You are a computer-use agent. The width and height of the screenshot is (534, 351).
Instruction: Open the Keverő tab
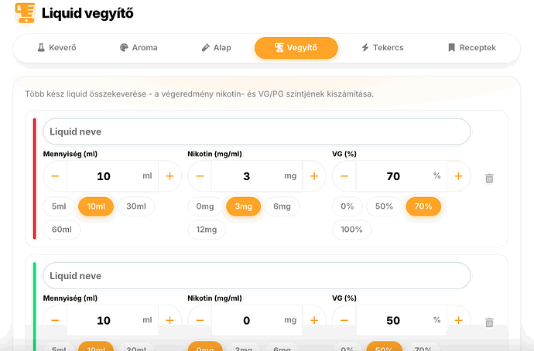coord(56,48)
